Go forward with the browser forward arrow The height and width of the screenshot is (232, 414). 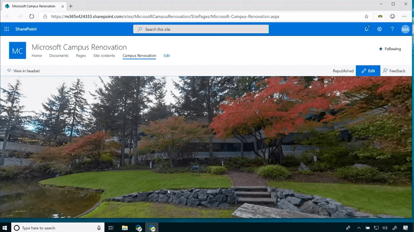coord(20,16)
